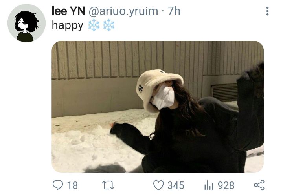
Task: Click the second snowflake emoji
Action: click(108, 25)
